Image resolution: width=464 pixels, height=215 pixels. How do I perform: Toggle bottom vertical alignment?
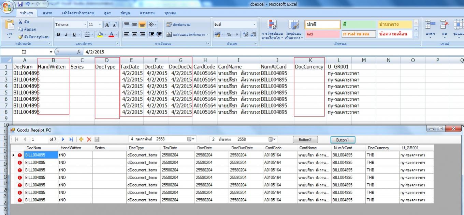pyautogui.click(x=142, y=24)
